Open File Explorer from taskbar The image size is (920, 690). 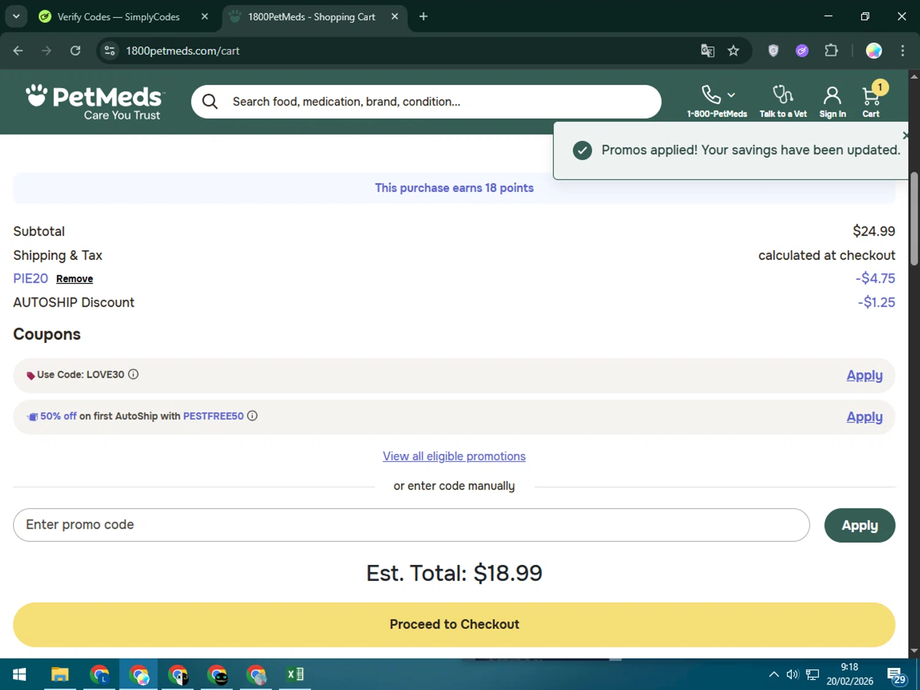coord(59,675)
